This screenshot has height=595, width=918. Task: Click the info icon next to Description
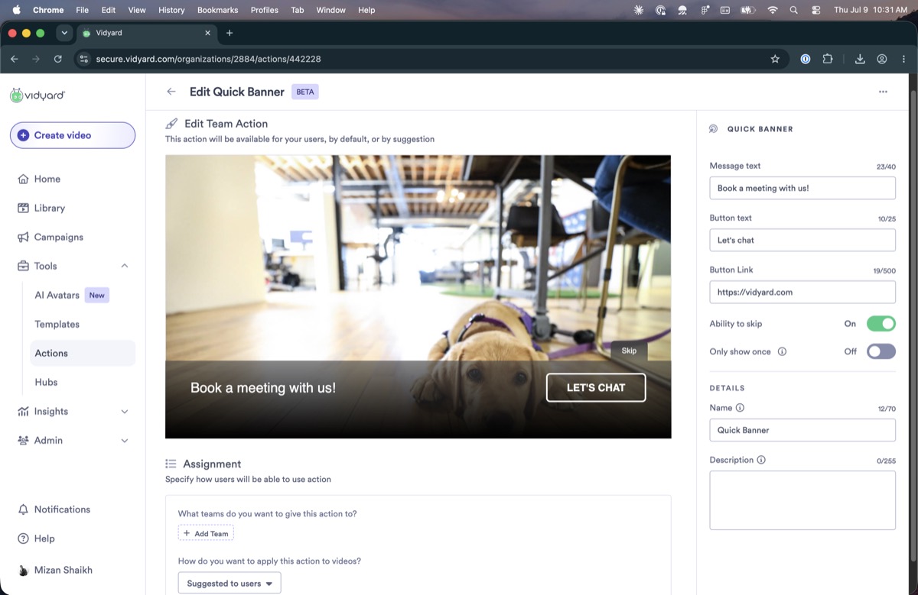[761, 460]
